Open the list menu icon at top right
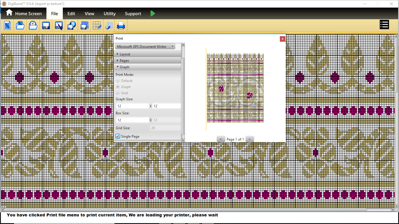Screen dimensions: 399x224 click(x=384, y=25)
